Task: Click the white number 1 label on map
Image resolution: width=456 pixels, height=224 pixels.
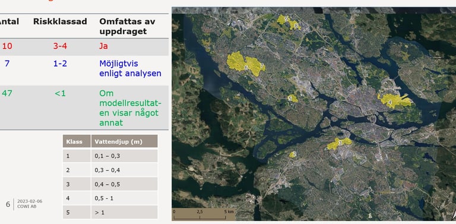Action: [x=370, y=216]
